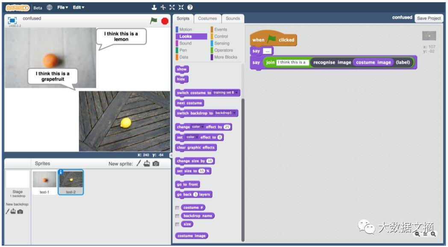Click the 10 value in change size block
The height and width of the screenshot is (247, 448).
click(210, 161)
